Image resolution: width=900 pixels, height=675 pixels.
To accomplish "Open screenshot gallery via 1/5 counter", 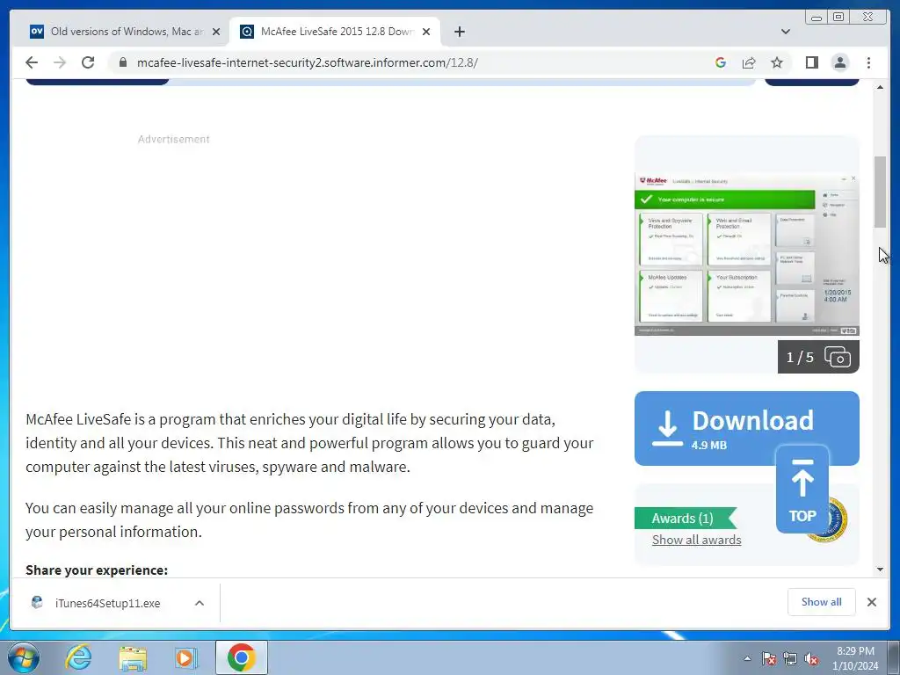I will [x=818, y=357].
